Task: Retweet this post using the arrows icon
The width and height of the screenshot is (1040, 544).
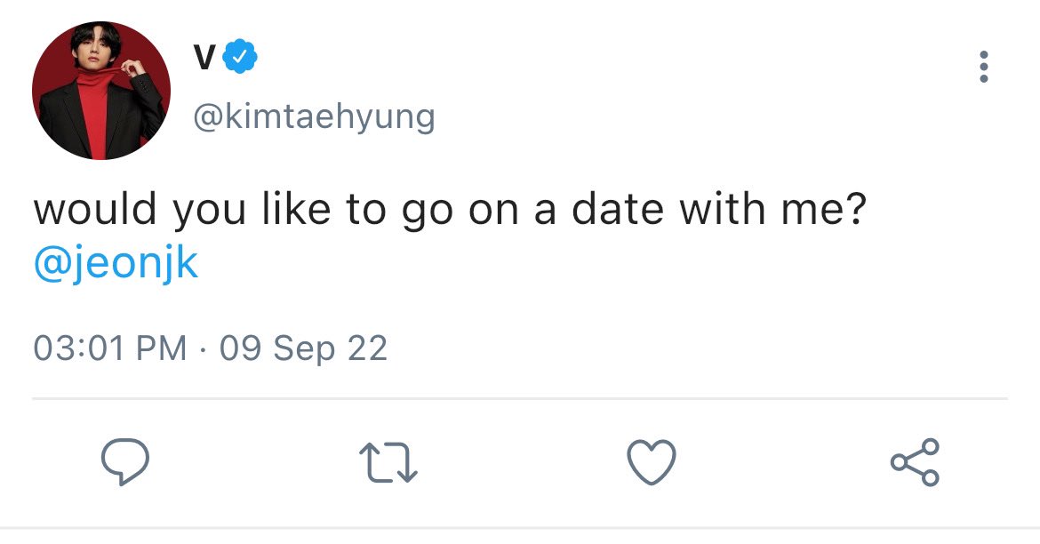Action: click(x=388, y=462)
